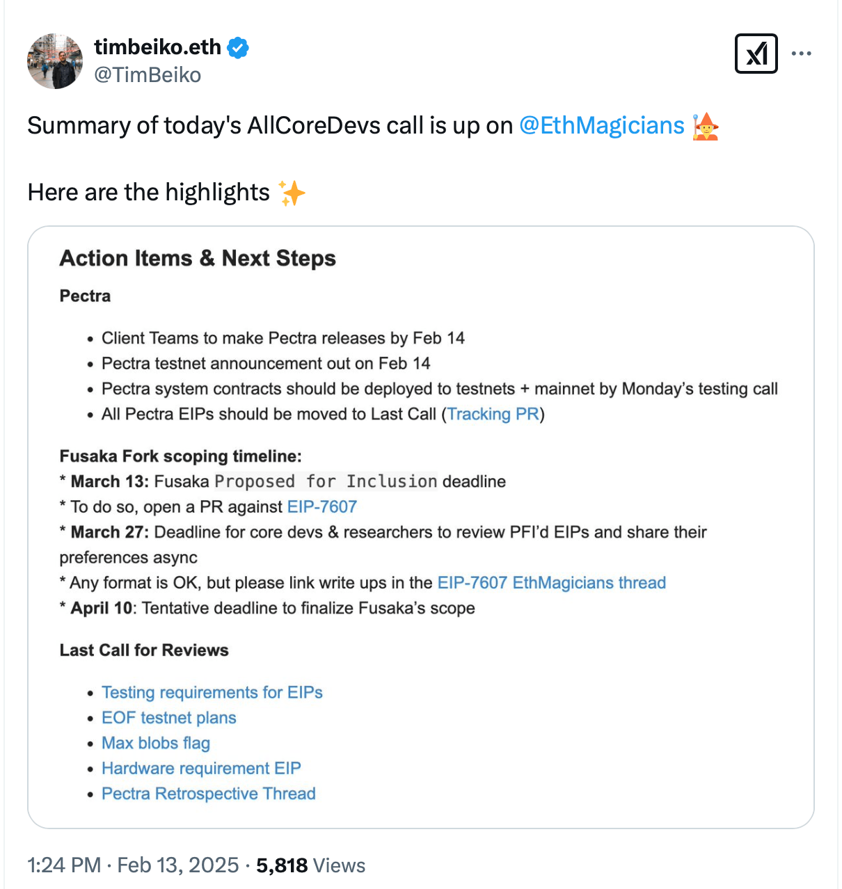Open the EIP-7607 link
This screenshot has height=889, width=842.
322,506
